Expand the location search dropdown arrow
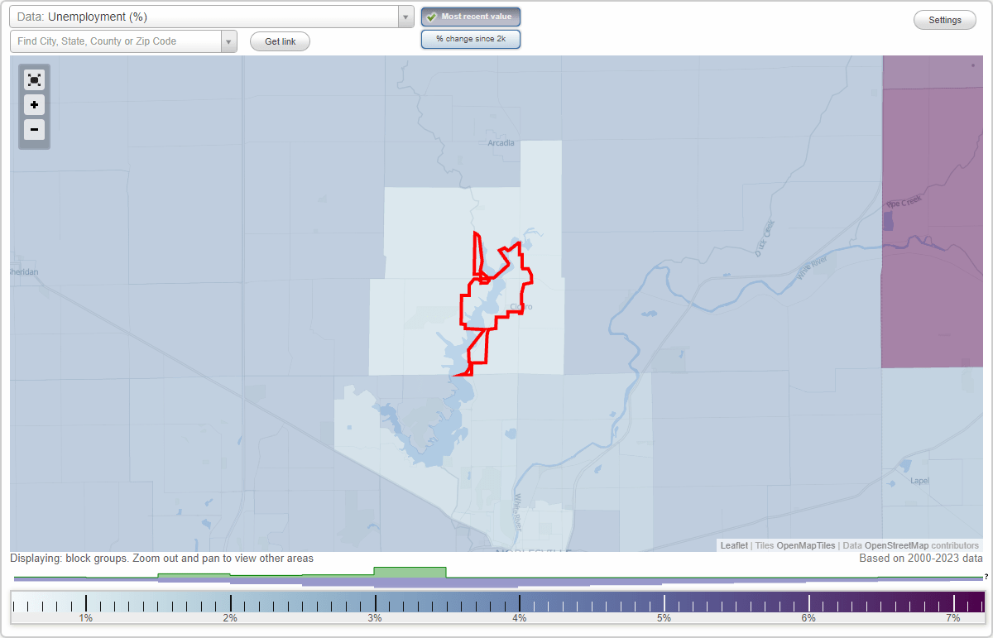 point(228,41)
